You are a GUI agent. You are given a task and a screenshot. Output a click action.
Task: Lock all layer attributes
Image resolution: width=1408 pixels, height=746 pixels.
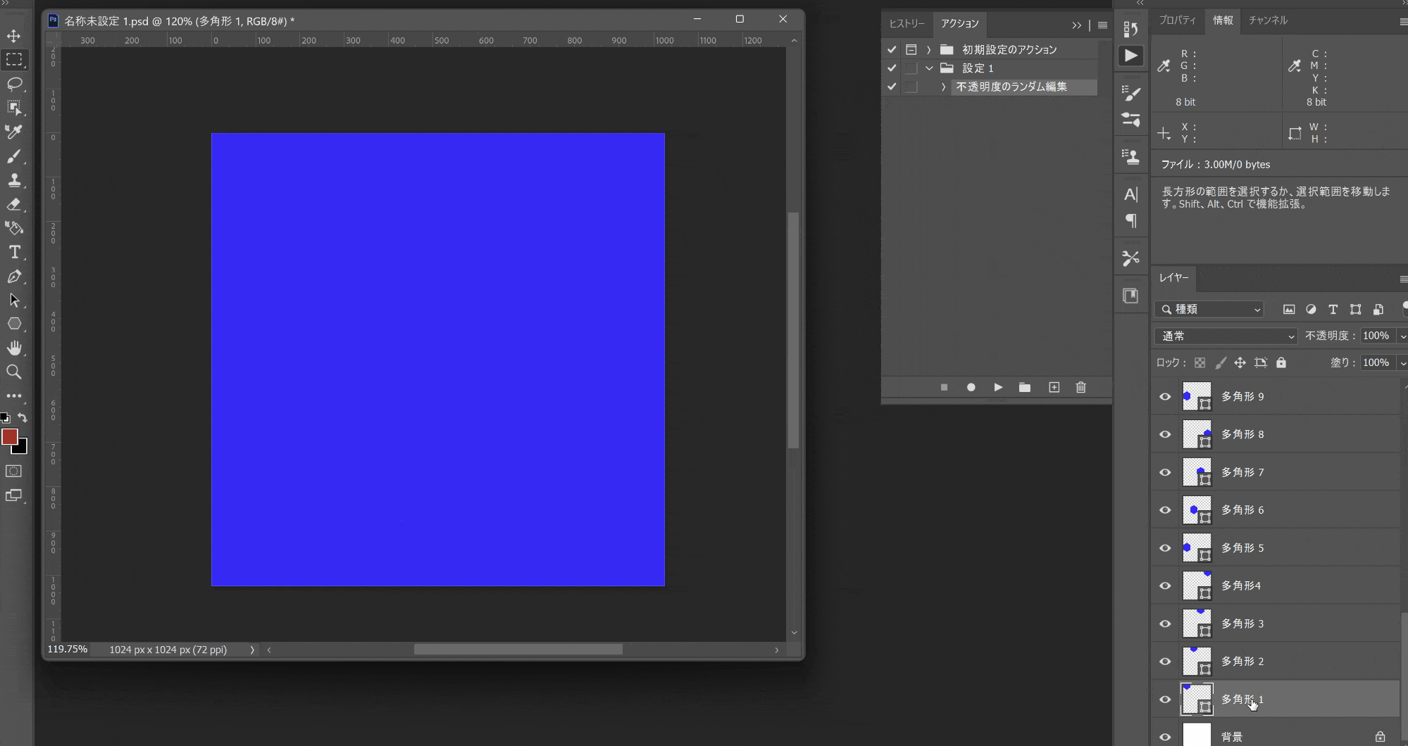[1281, 362]
